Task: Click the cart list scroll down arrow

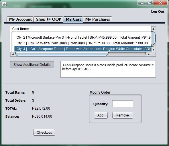Action: pyautogui.click(x=153, y=50)
